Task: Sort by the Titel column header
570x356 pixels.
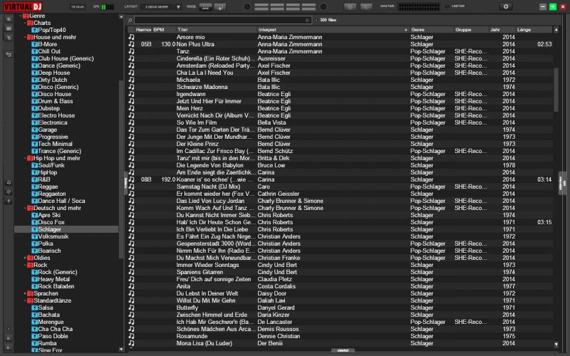Action: point(216,30)
